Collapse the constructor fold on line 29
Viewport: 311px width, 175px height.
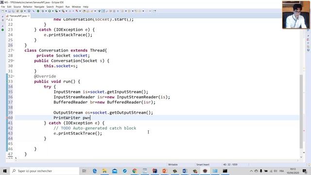(14, 61)
